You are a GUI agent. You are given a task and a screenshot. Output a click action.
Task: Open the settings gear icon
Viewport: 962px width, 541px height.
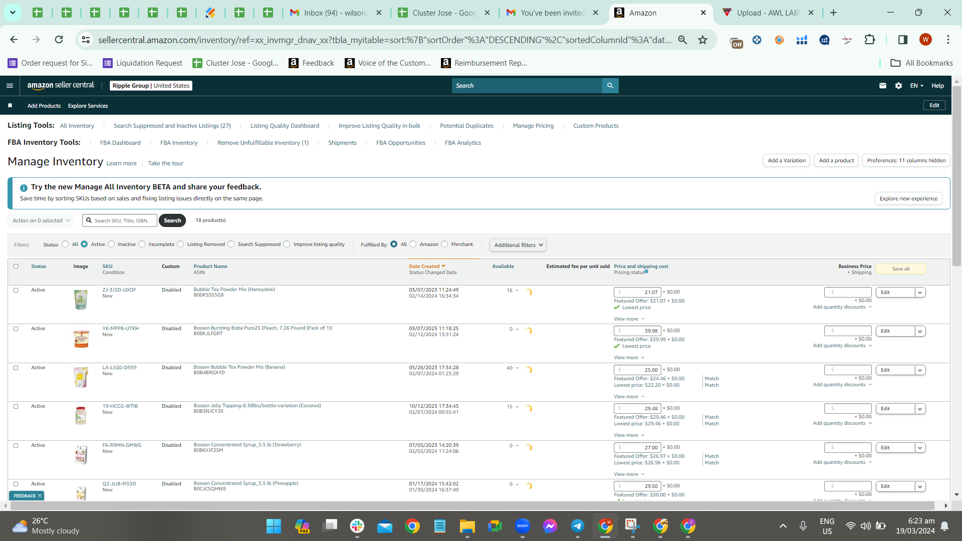pyautogui.click(x=899, y=86)
